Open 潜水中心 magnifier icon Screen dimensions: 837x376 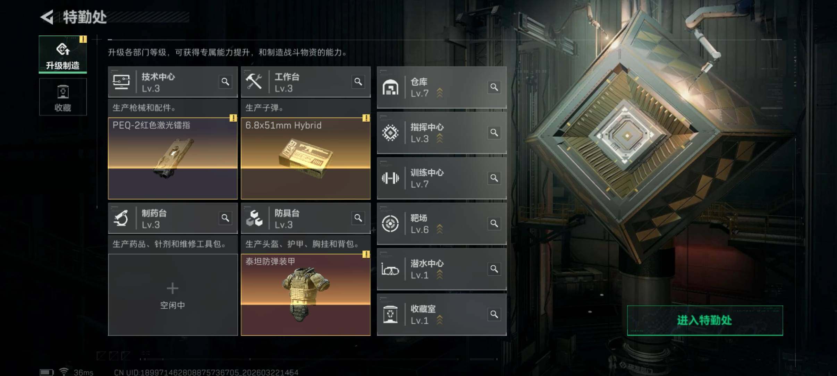point(494,269)
